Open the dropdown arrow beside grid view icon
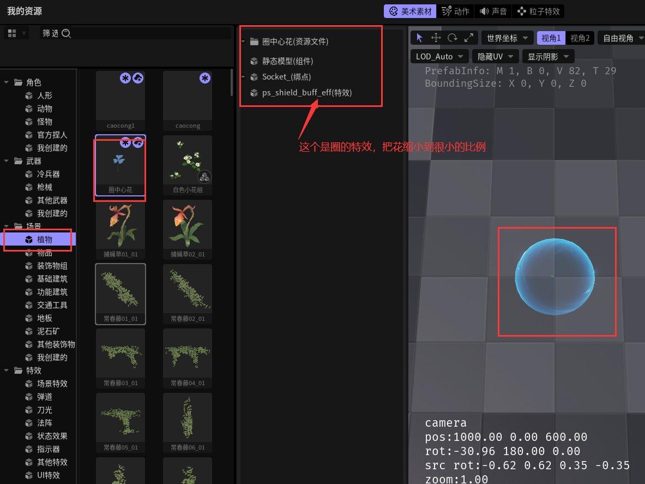 (x=24, y=33)
